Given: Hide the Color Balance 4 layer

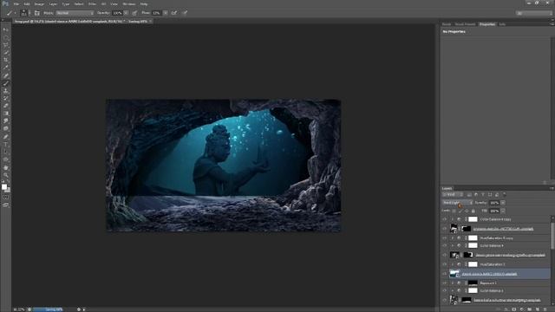Looking at the screenshot, I should pos(445,245).
